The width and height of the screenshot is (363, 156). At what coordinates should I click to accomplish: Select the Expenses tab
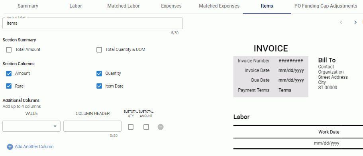[x=171, y=6]
